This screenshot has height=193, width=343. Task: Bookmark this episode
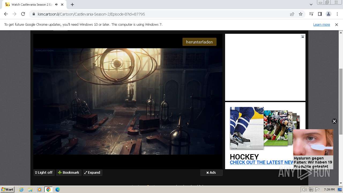click(x=69, y=172)
